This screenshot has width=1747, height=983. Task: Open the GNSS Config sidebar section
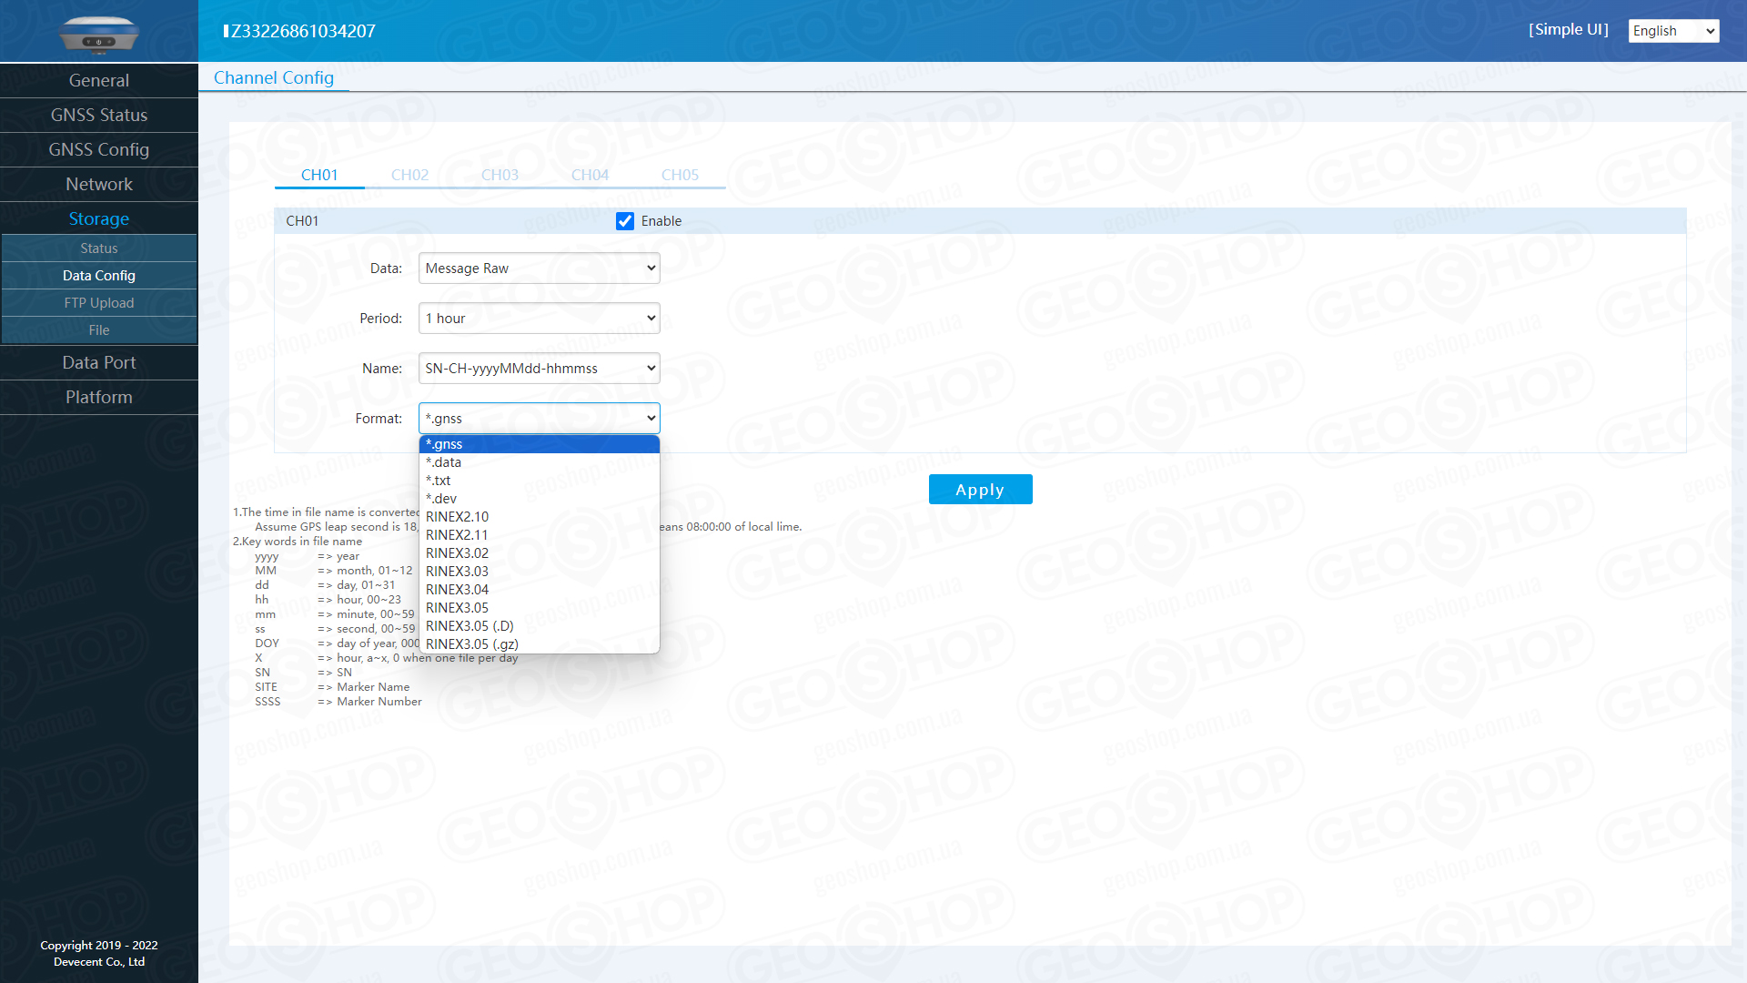point(99,149)
